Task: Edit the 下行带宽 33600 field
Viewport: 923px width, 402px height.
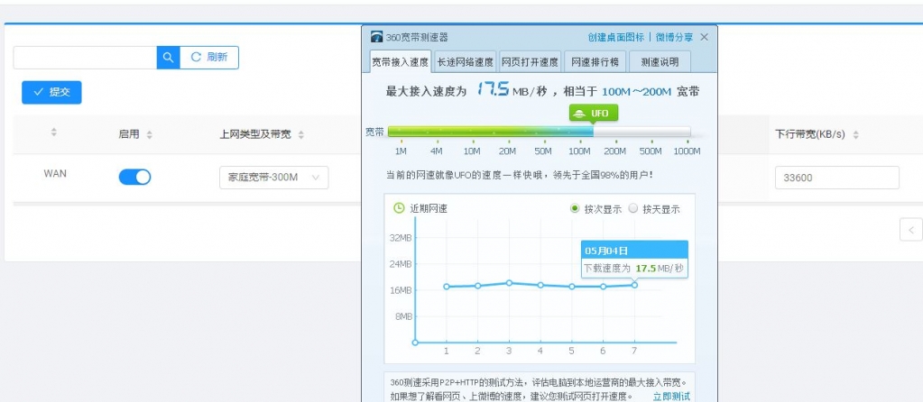Action: 837,178
